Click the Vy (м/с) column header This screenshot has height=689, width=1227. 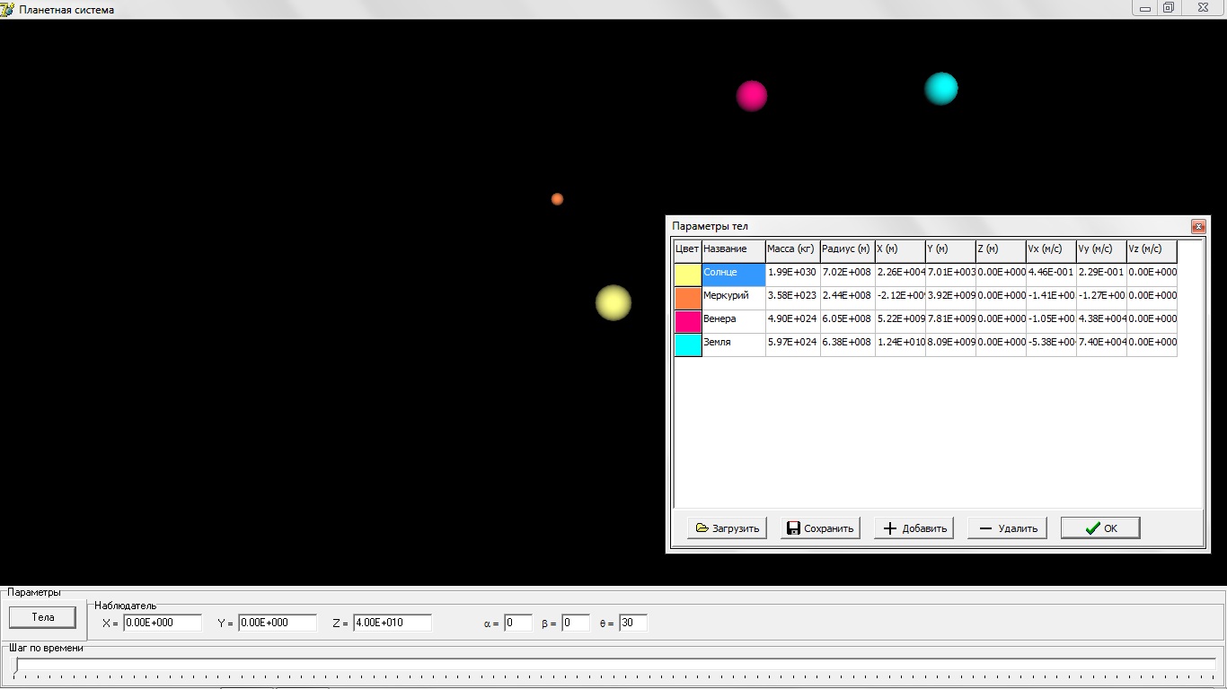point(1101,251)
